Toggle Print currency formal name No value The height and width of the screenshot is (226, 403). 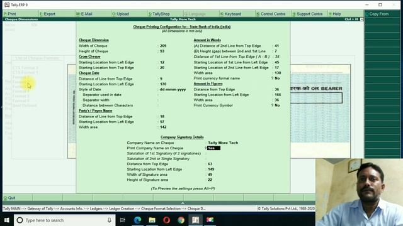[277, 78]
